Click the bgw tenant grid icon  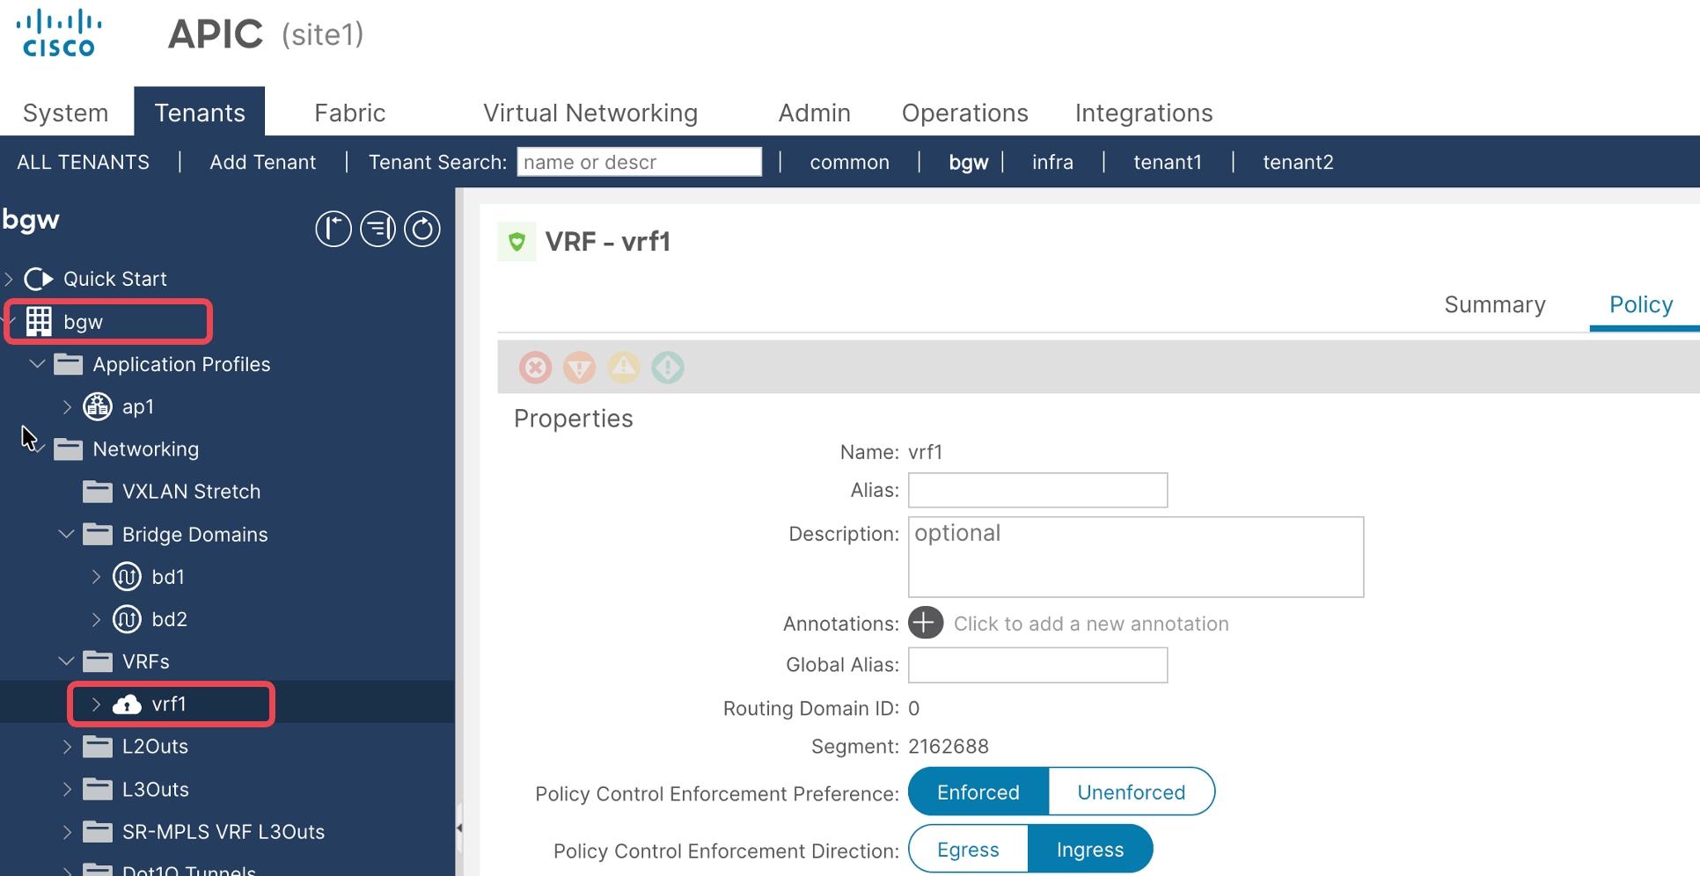click(x=39, y=322)
